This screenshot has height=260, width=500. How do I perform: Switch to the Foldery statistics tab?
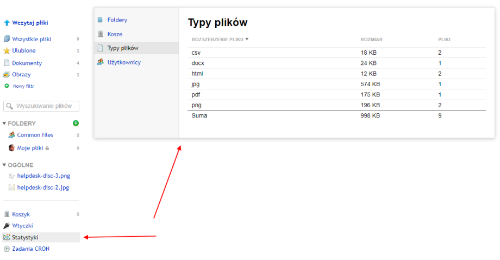click(x=117, y=20)
